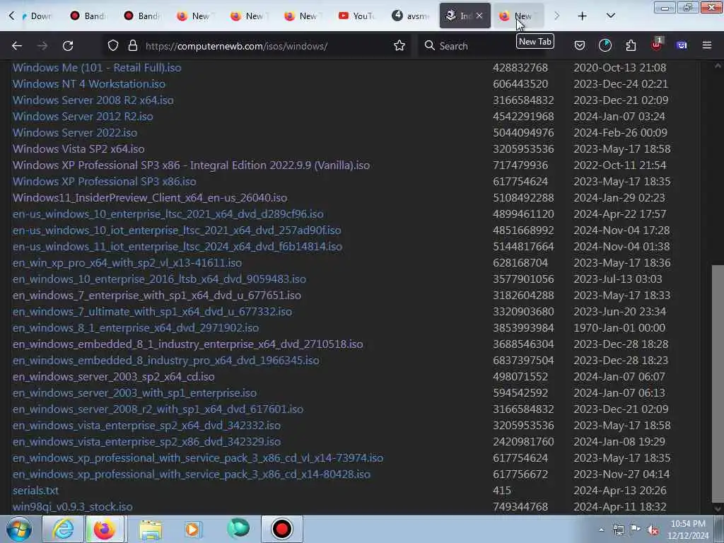Switch to first Bandicam tab
Screen dimensions: 724x543
coord(88,16)
